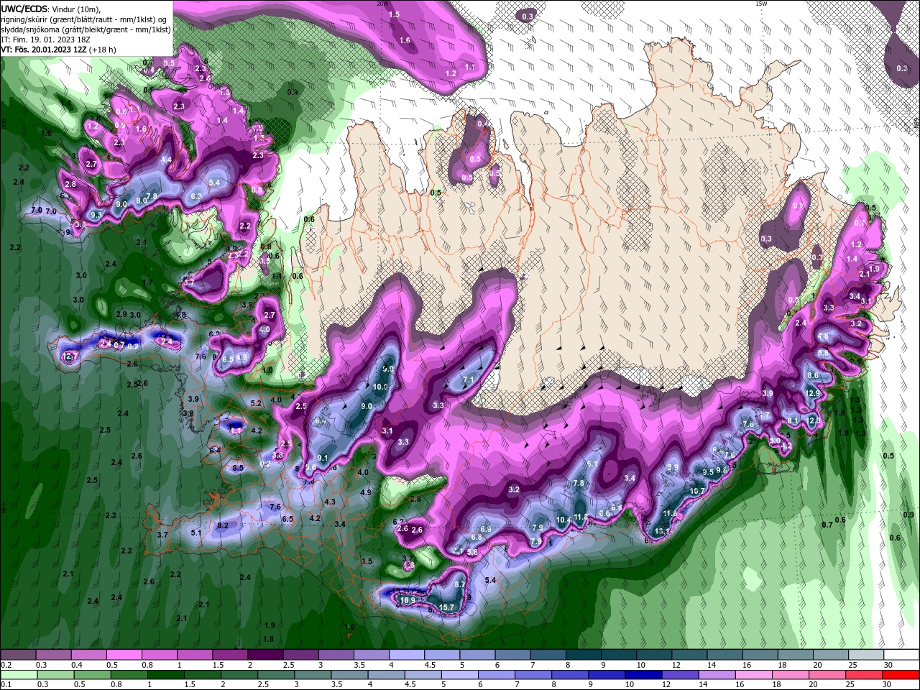Image resolution: width=920 pixels, height=690 pixels.
Task: Click the '20W' longitude label
Action: pyautogui.click(x=382, y=4)
